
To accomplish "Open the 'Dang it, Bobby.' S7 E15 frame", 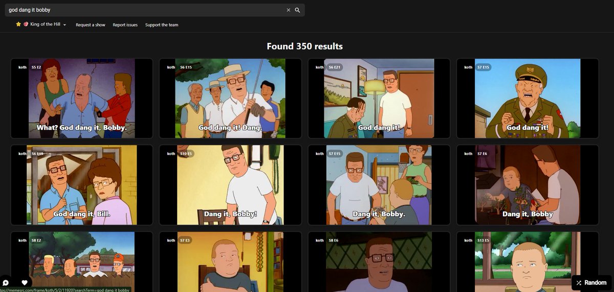I will pos(379,185).
